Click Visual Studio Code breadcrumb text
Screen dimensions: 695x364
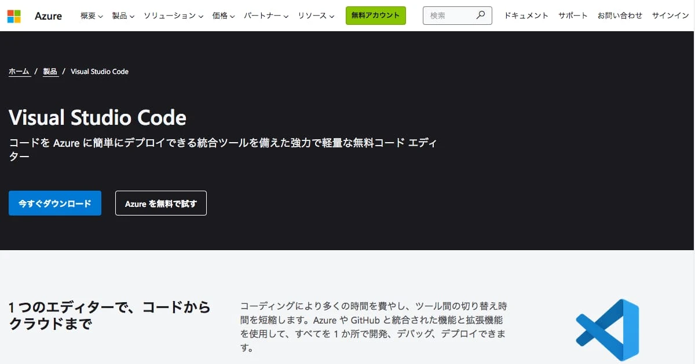(x=100, y=72)
